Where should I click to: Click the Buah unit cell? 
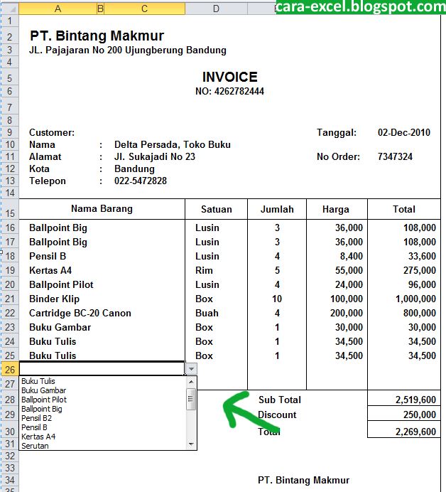click(x=207, y=313)
